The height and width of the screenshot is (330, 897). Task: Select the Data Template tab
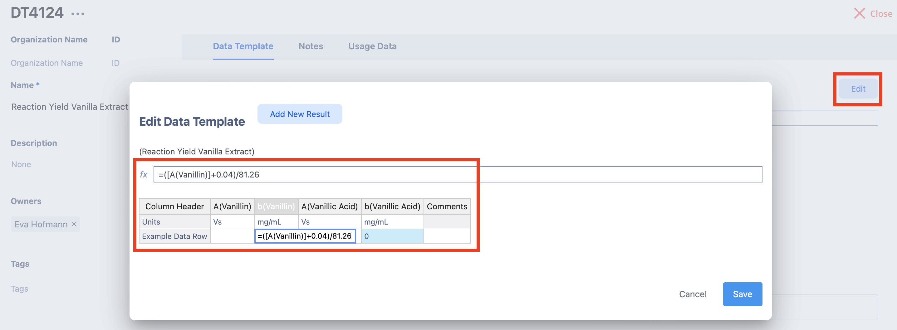click(x=243, y=46)
